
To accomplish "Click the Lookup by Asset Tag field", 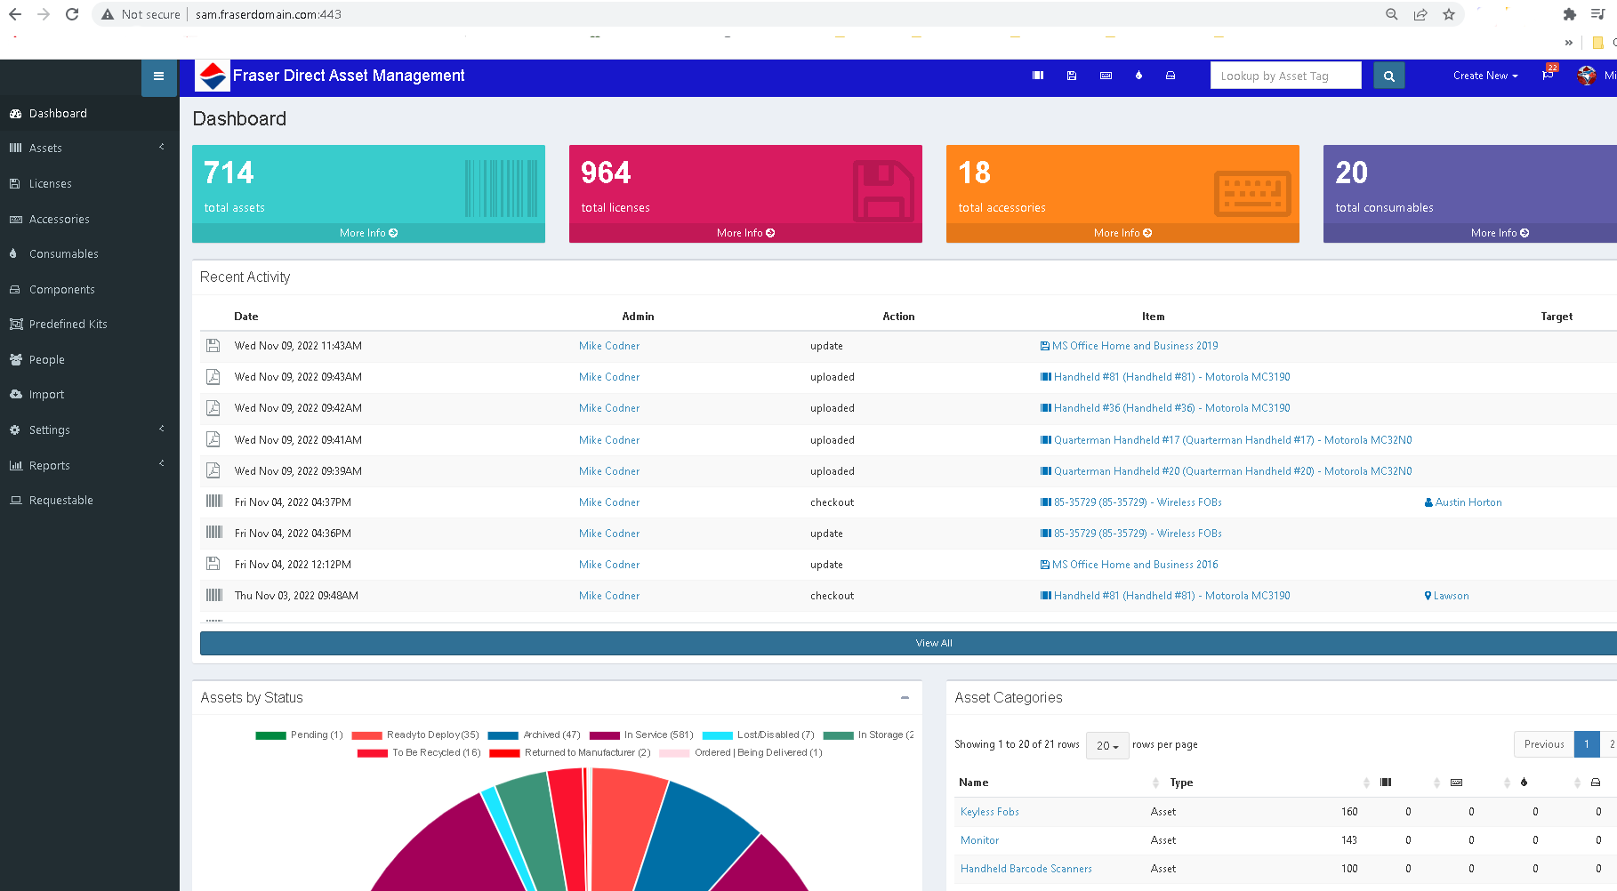I will [x=1285, y=76].
